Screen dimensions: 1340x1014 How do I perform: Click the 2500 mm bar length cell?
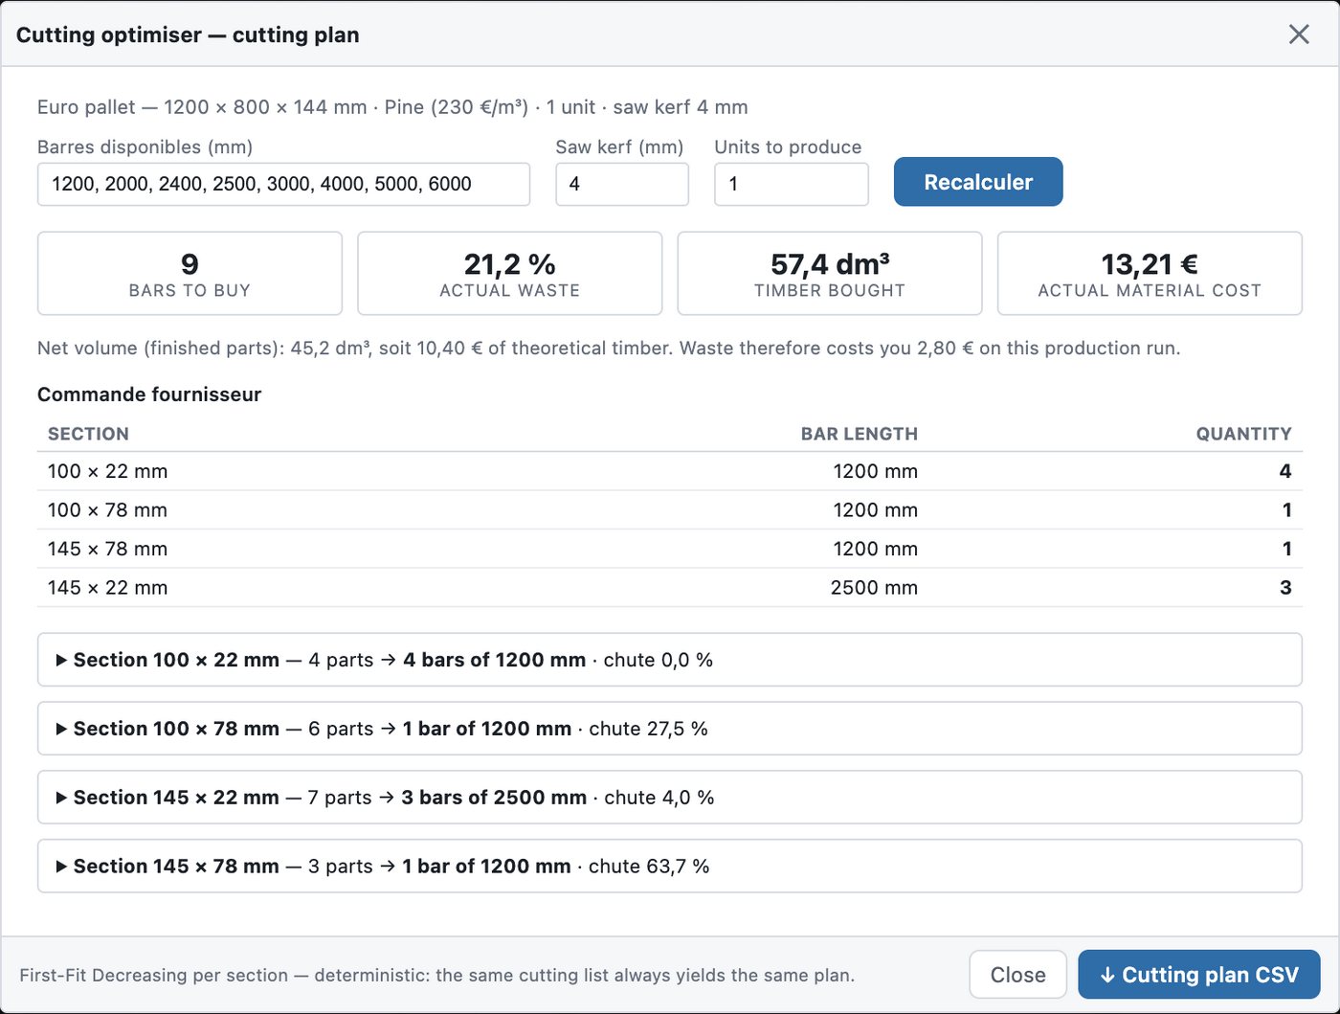[874, 588]
